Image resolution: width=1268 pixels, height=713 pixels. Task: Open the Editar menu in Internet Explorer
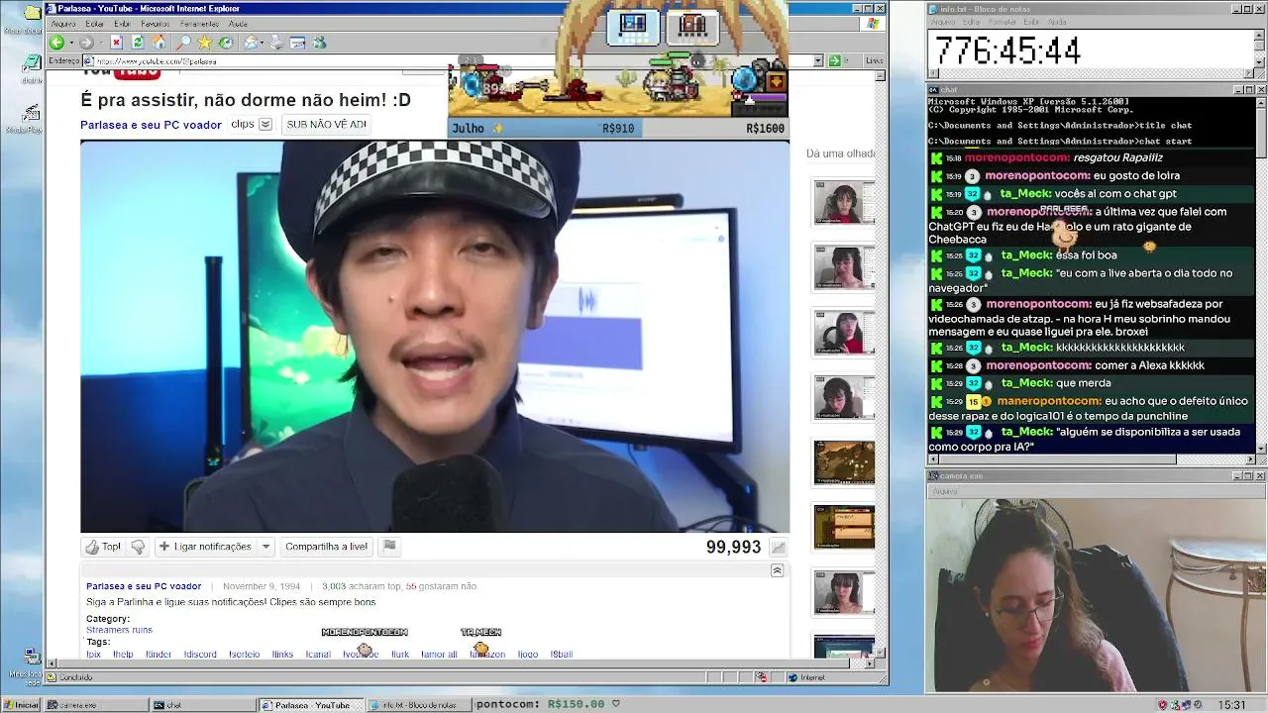pyautogui.click(x=95, y=24)
